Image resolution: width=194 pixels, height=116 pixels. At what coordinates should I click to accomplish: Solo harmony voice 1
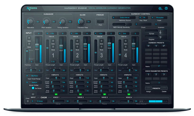point(53,41)
